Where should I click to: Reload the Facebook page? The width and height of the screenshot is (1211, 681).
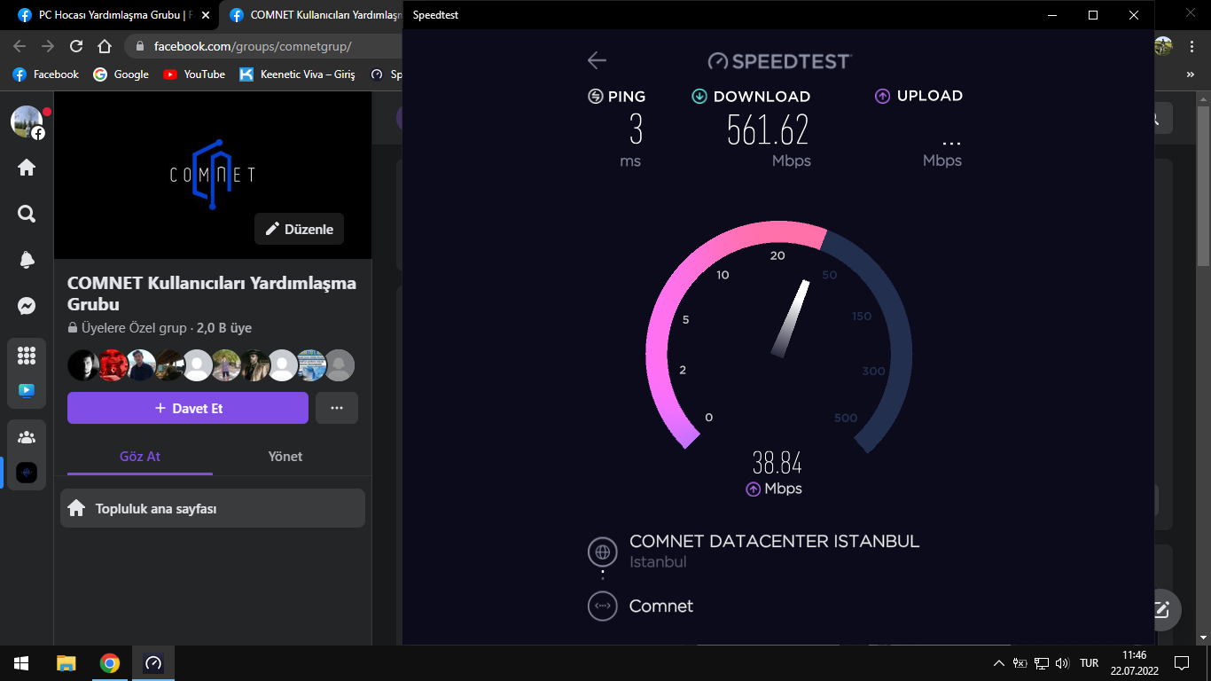click(76, 46)
